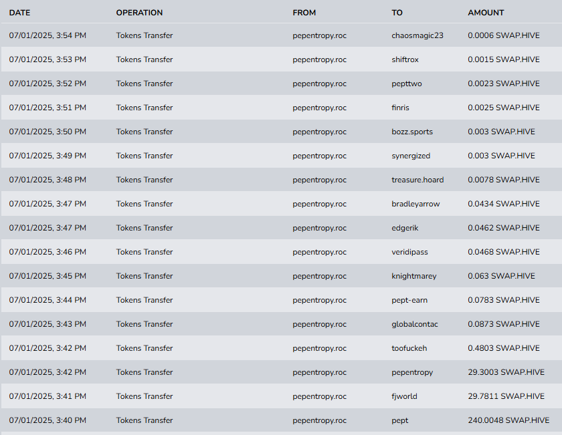562x435 pixels.
Task: Select the 240.0048 SWAP.HIVE amount
Action: (x=508, y=420)
